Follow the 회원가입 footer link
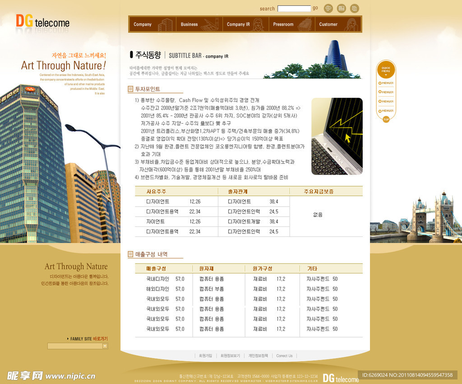This screenshot has height=384, width=462. point(205,356)
